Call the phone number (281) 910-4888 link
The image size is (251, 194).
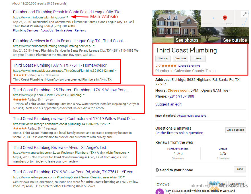pyautogui.click(x=181, y=96)
